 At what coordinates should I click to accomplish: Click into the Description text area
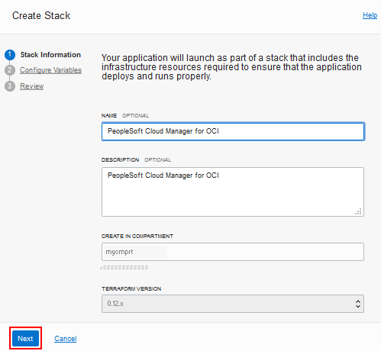[233, 192]
